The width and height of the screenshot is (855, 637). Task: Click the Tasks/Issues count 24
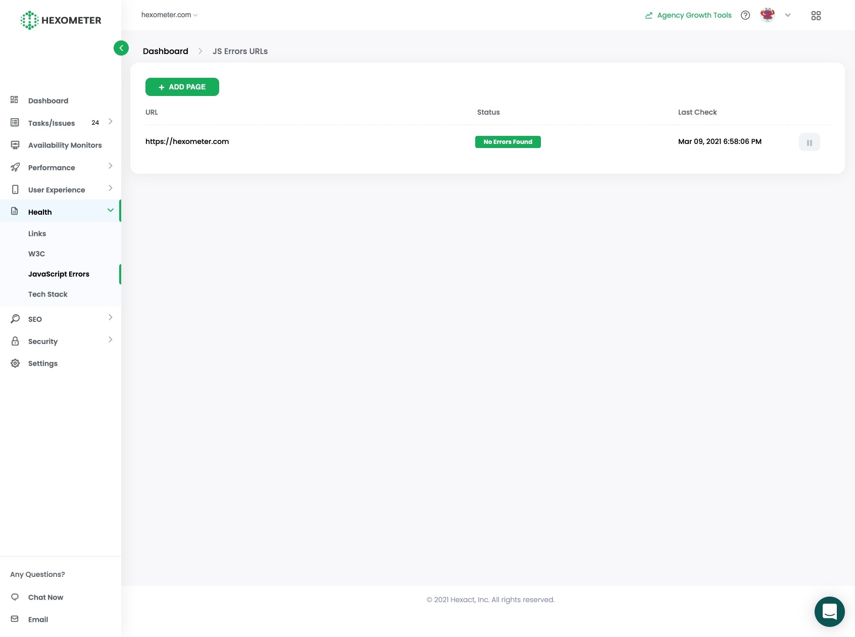(95, 123)
